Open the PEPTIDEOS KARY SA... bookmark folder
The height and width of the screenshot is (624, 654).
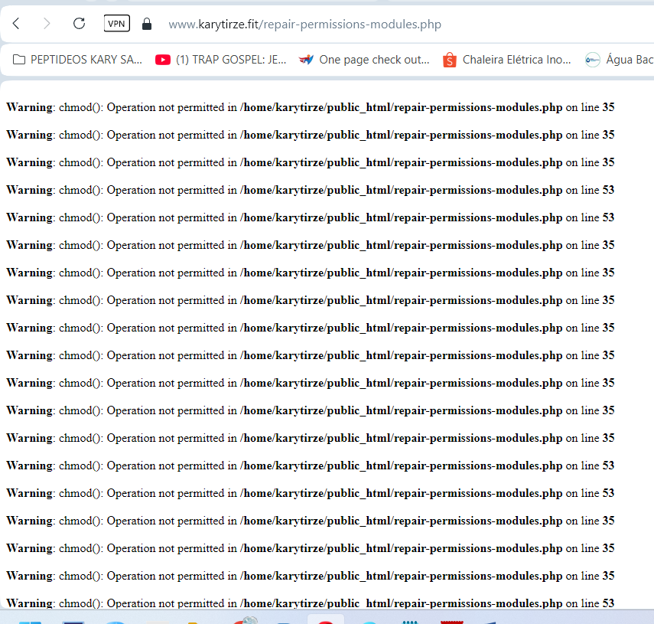77,60
